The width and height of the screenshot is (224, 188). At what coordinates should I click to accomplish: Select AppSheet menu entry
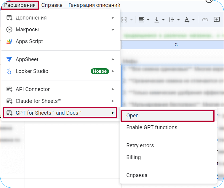point(60,59)
